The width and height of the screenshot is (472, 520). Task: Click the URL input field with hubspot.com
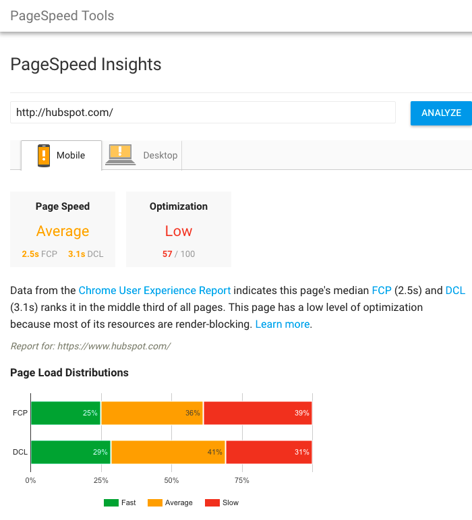[x=203, y=113]
